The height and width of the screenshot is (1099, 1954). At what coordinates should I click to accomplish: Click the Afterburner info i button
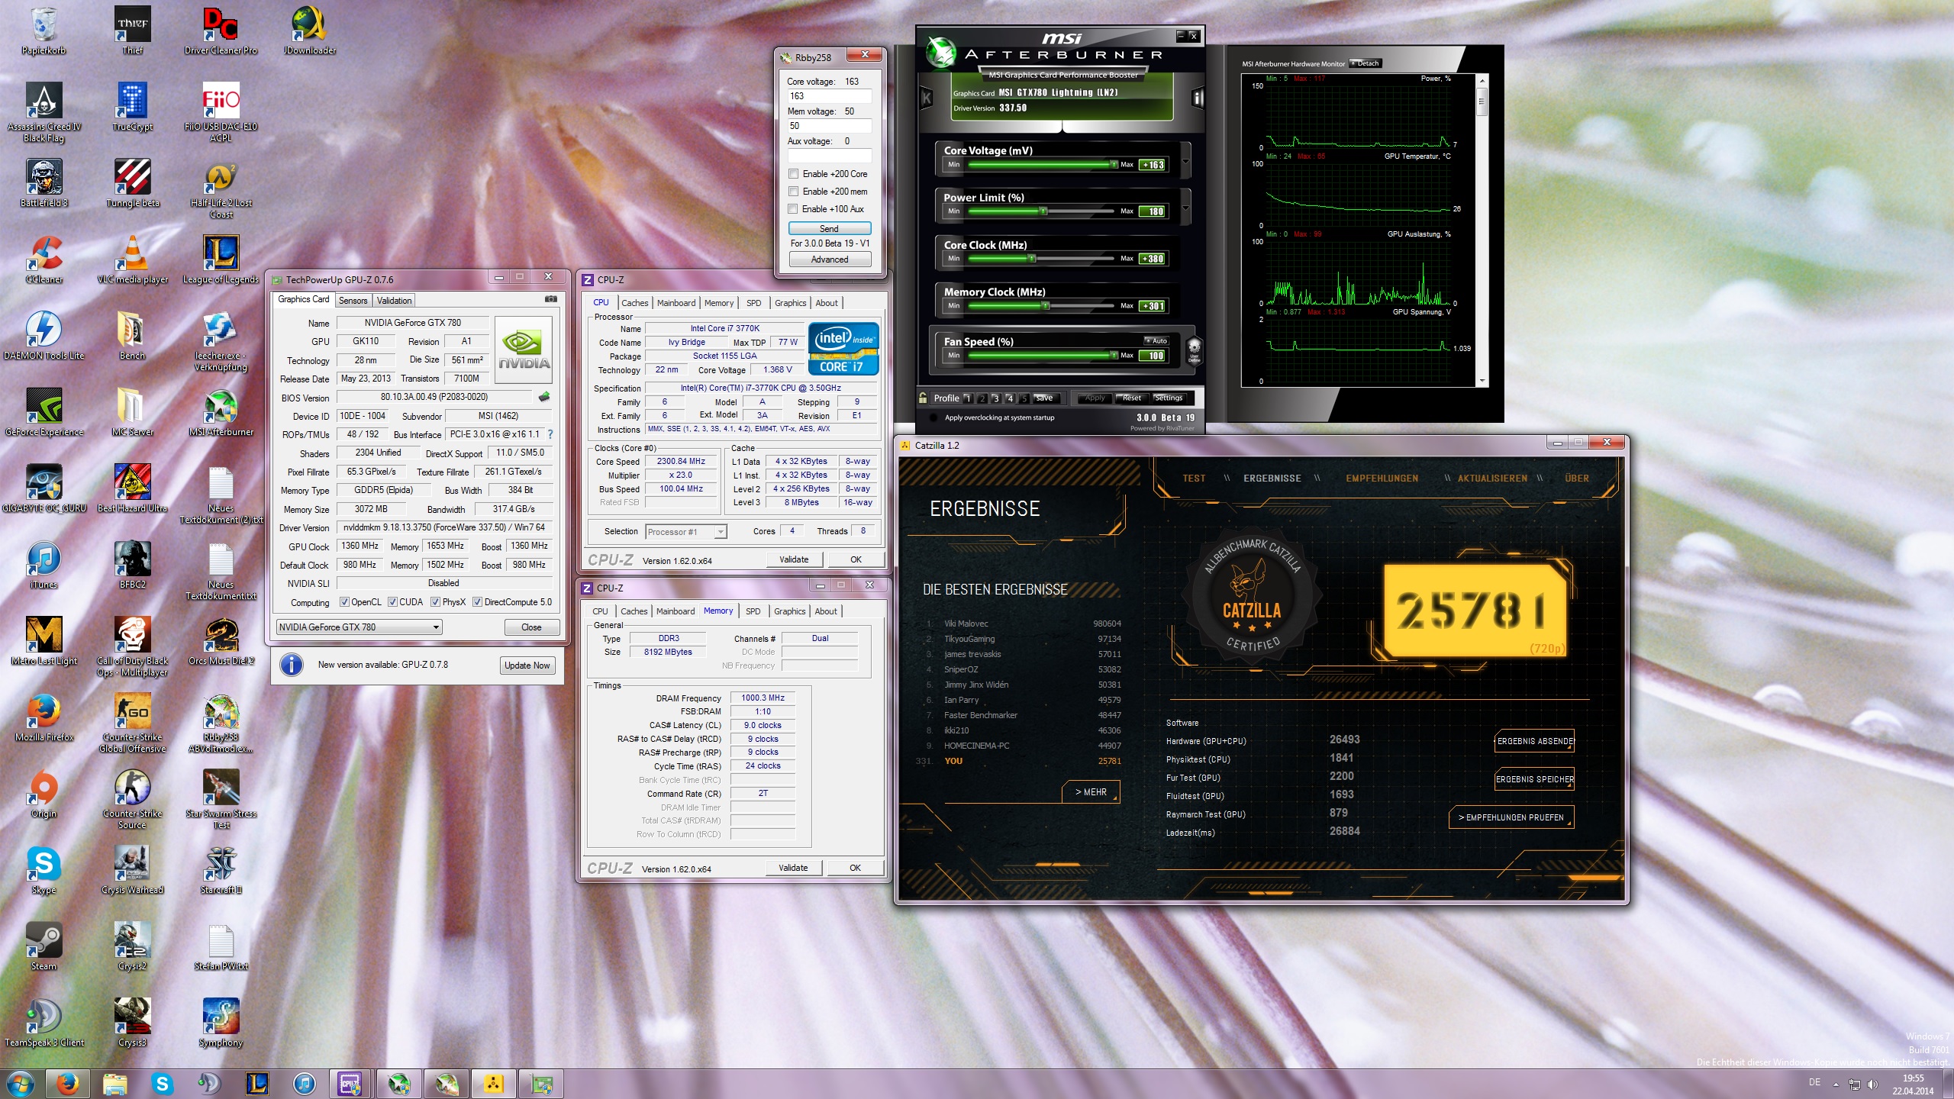(1198, 98)
